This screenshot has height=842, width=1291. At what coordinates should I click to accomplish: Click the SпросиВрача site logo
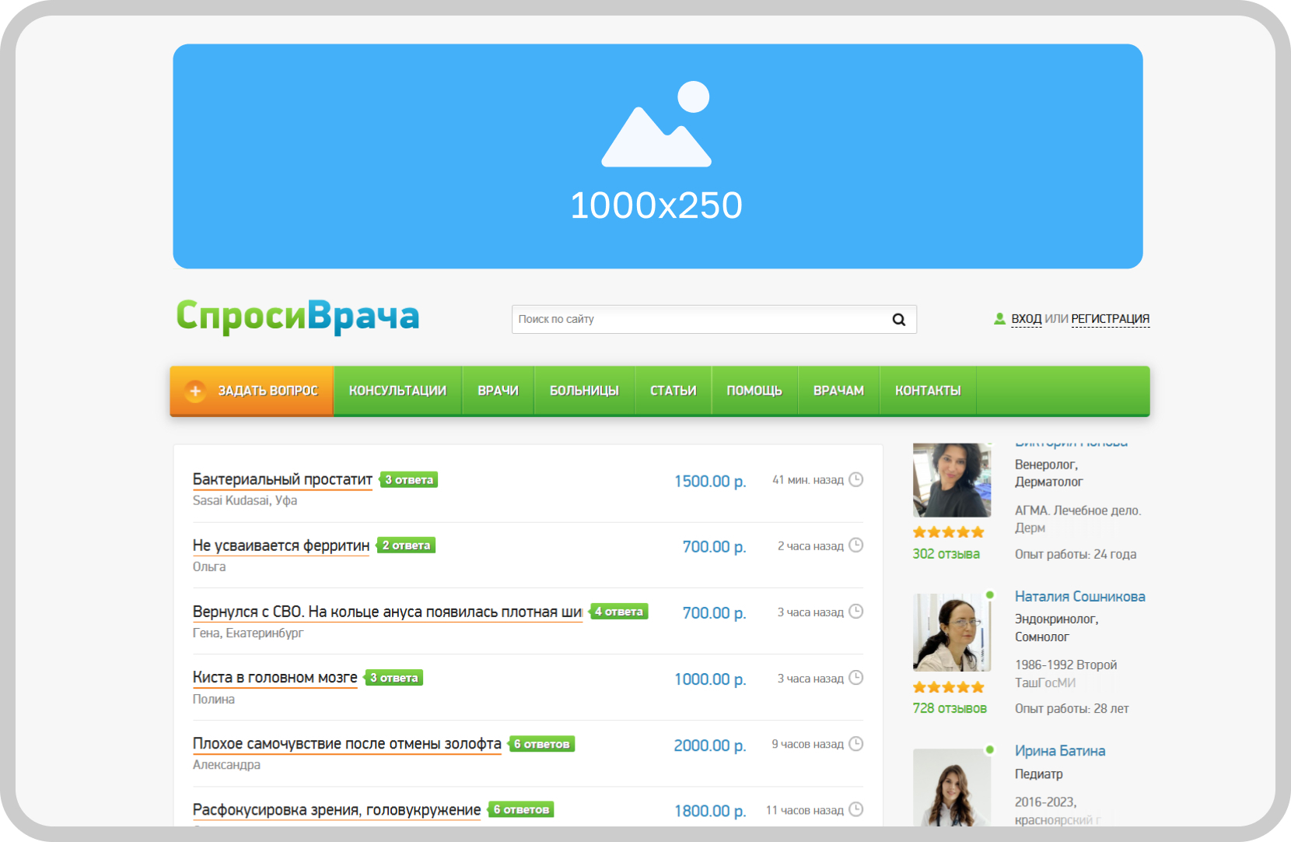(298, 316)
